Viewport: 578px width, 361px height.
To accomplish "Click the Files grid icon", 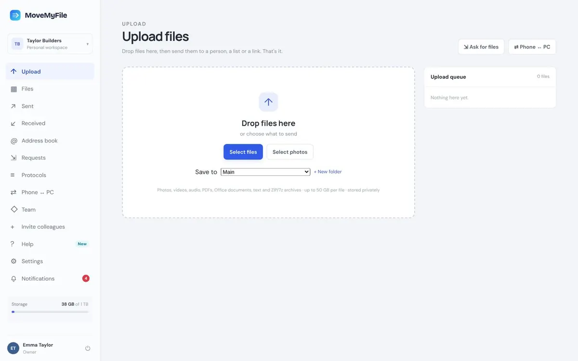I will click(x=13, y=89).
